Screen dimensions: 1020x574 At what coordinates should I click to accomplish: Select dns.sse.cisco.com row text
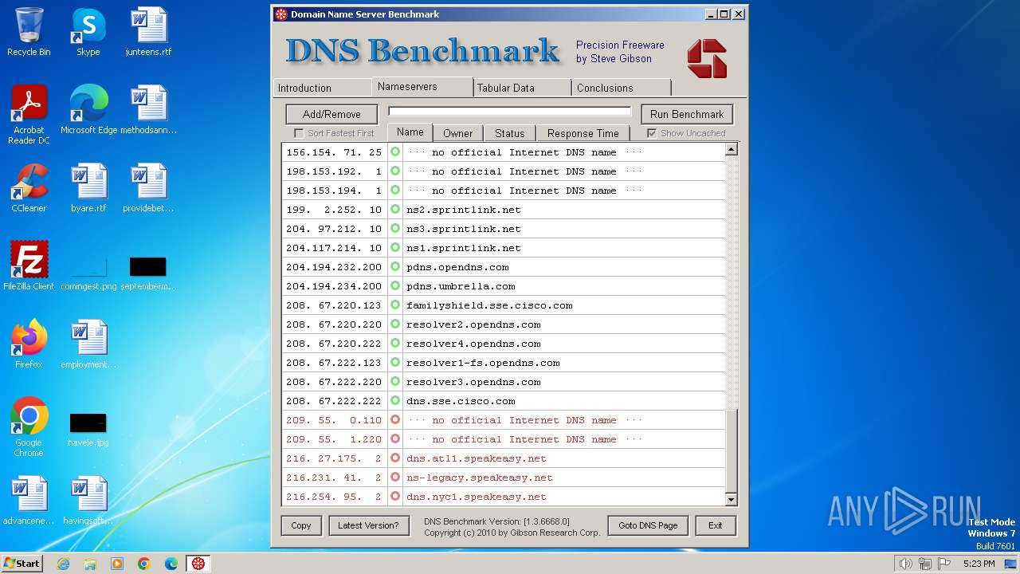tap(461, 401)
